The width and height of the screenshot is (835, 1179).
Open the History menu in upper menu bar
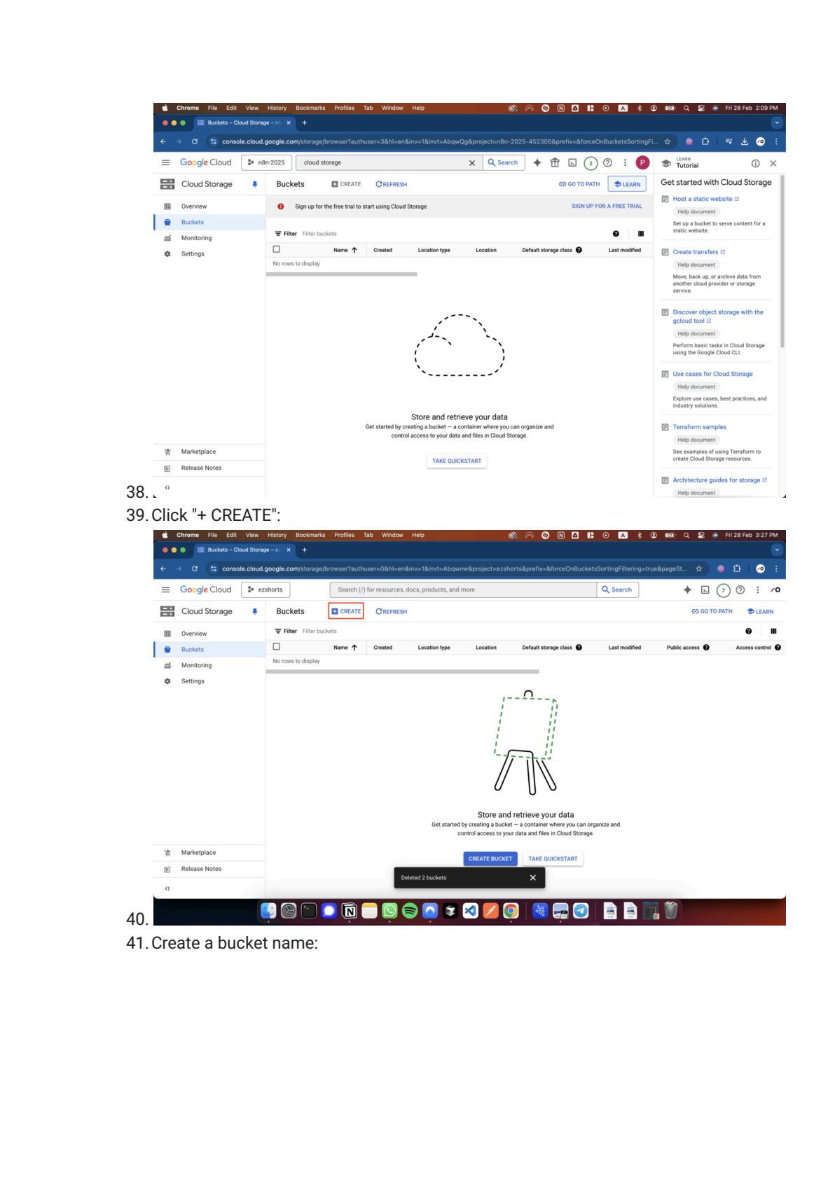(x=277, y=108)
